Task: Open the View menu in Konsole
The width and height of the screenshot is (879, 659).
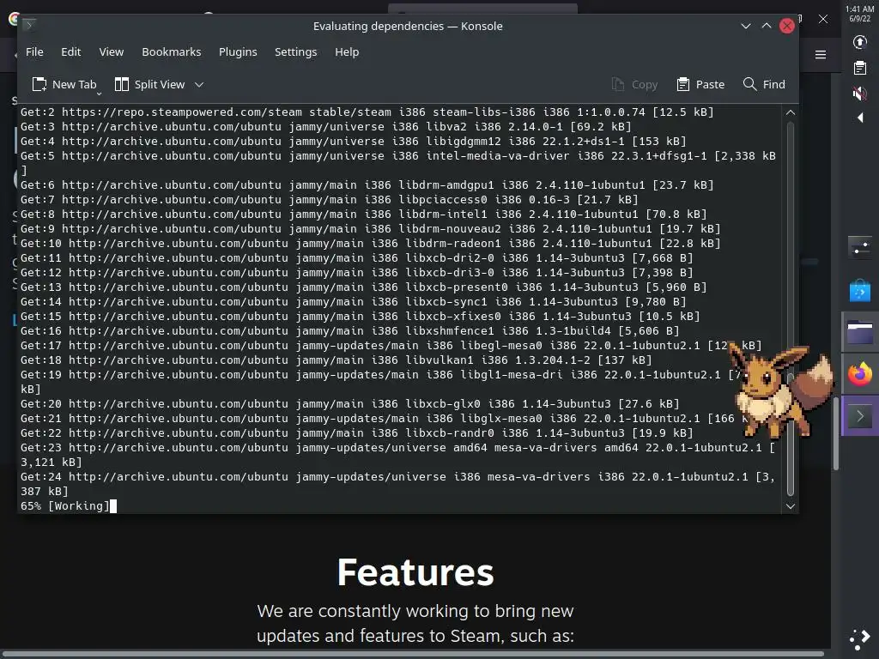Action: coord(111,52)
